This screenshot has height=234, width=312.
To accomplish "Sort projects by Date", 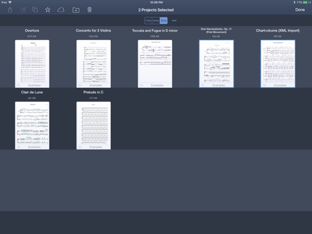I will tap(156, 21).
